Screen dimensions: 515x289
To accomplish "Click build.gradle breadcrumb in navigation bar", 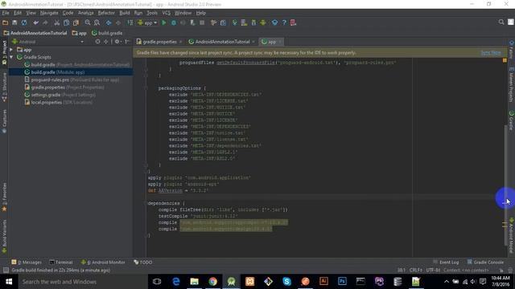I will tap(107, 33).
